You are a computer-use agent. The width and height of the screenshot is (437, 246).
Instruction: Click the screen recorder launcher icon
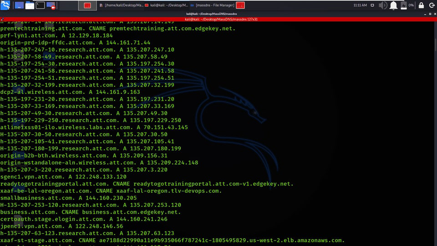(51, 5)
